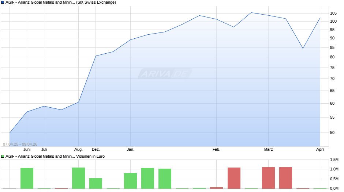Viewport: 344px width, 192px height.
Task: Click the 'Dez.' x-axis label
Action: click(96, 149)
